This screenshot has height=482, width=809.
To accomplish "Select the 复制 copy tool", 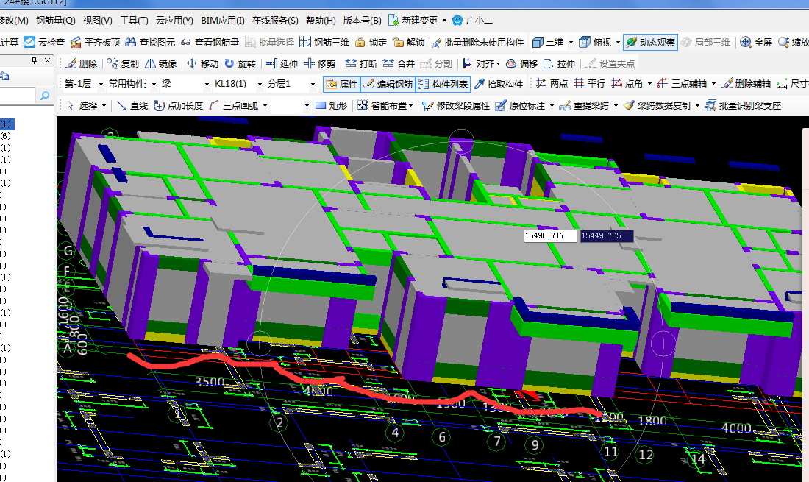I will pos(123,63).
